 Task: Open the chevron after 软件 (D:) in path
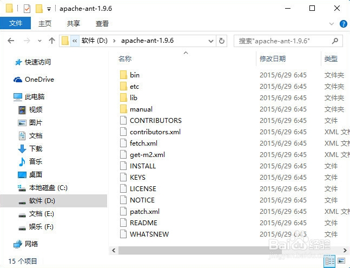[114, 41]
